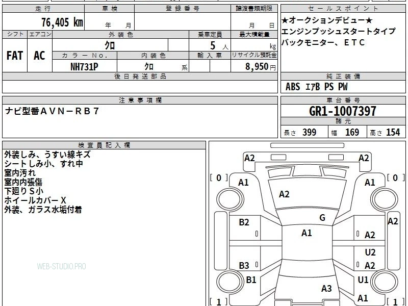Click the A3 scratch mark on diagram

tap(326, 288)
